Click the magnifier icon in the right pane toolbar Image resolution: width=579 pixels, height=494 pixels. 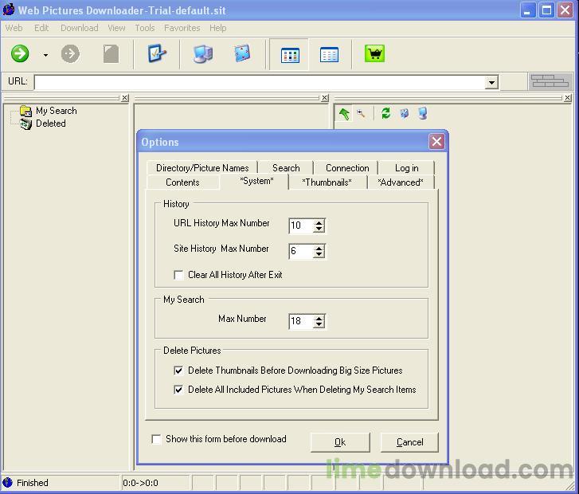click(x=361, y=113)
